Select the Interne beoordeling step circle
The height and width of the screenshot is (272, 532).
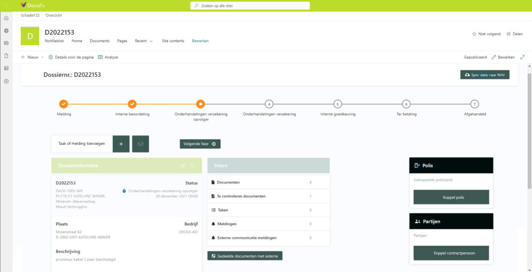pyautogui.click(x=132, y=104)
